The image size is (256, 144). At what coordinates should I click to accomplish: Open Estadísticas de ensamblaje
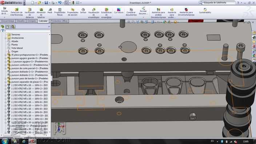click(x=107, y=13)
